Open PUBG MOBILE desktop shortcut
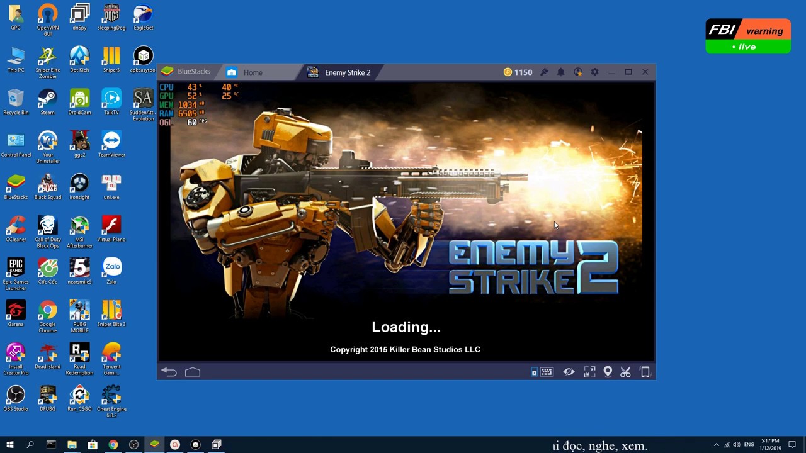 79,316
